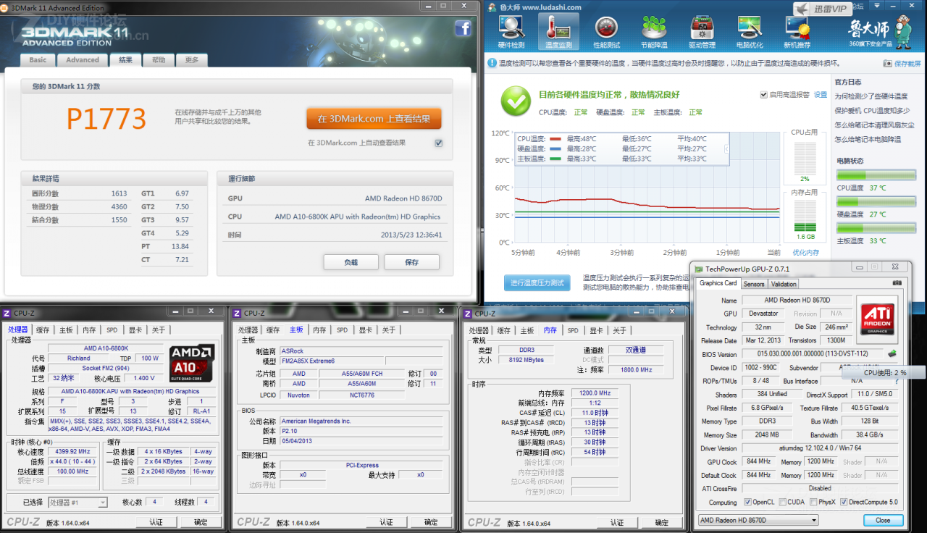Click 进行温度压力测试 stress test button
The width and height of the screenshot is (927, 533).
(537, 282)
